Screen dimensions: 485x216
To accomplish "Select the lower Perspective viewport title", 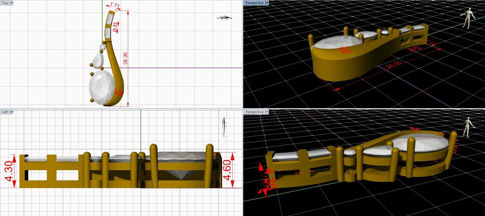I will click(x=254, y=112).
